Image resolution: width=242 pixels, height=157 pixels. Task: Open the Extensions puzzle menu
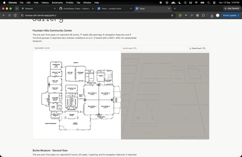[x=203, y=15]
